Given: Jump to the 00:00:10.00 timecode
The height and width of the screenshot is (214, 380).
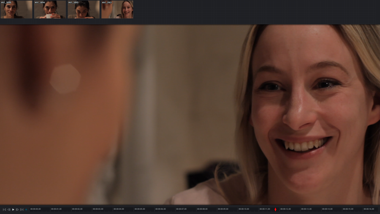Looking at the screenshot, I should (244, 209).
